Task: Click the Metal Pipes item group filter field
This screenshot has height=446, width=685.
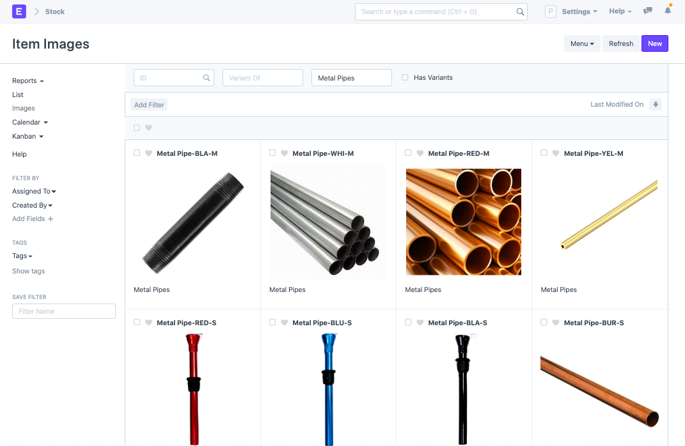Action: point(351,78)
